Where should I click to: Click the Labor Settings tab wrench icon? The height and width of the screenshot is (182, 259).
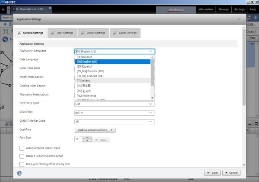pyautogui.click(x=115, y=33)
